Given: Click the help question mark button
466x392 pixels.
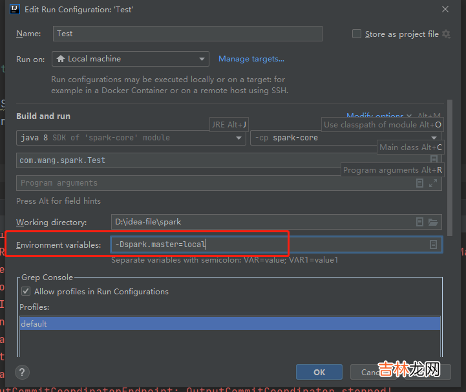Looking at the screenshot, I should (x=23, y=372).
